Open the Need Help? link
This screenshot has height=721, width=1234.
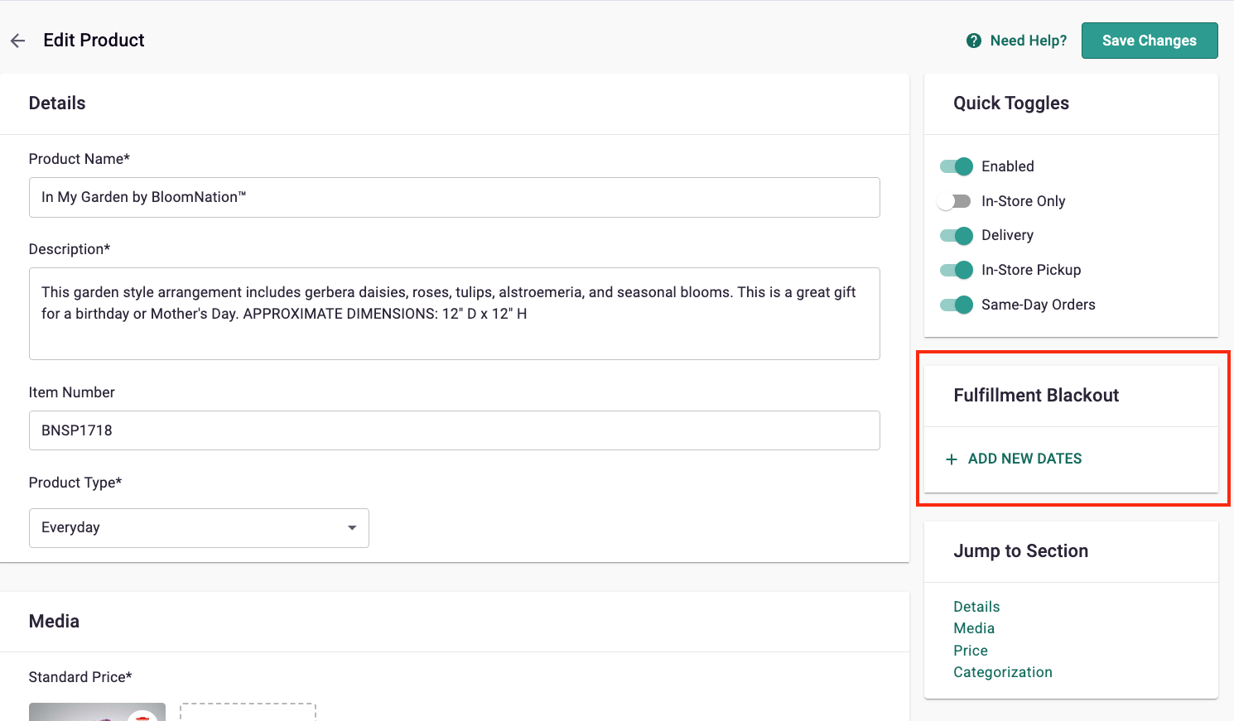click(1016, 41)
